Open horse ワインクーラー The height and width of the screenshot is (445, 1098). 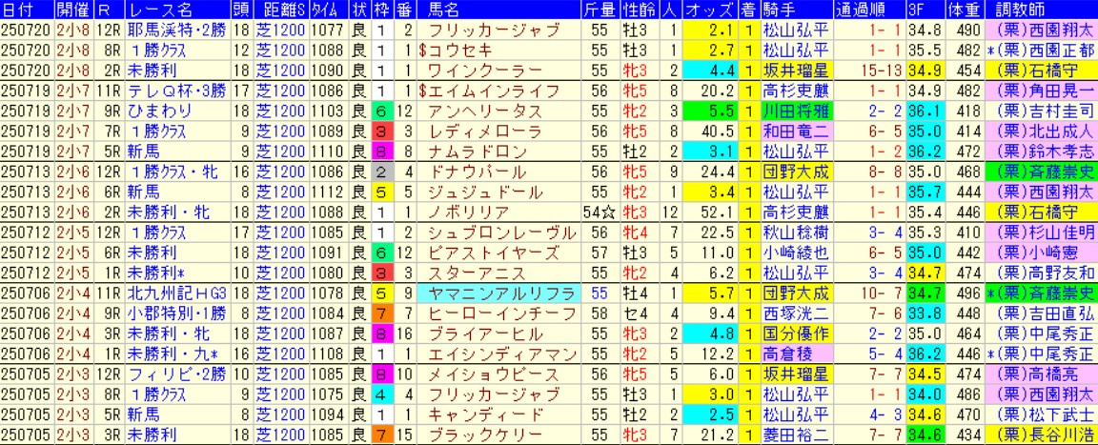pos(472,70)
